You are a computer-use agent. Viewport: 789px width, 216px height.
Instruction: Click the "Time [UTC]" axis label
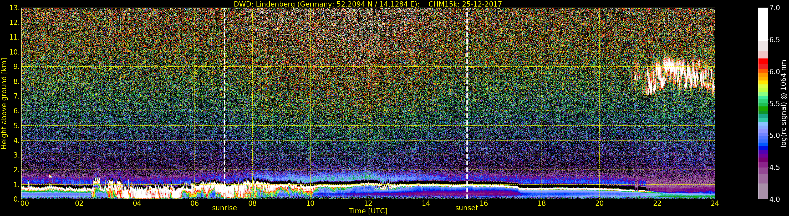368,211
